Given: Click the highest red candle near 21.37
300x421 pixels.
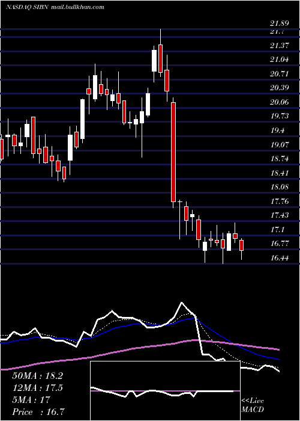Looking at the screenshot, I should click(x=160, y=58).
